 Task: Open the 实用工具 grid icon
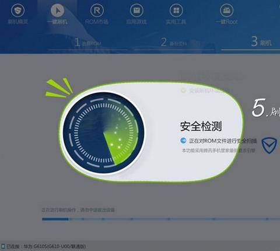176,10
